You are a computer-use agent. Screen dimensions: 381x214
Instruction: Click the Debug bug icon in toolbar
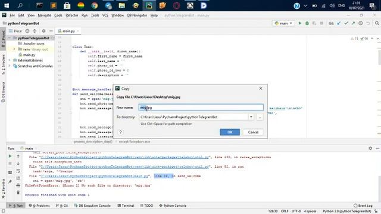(x=307, y=23)
